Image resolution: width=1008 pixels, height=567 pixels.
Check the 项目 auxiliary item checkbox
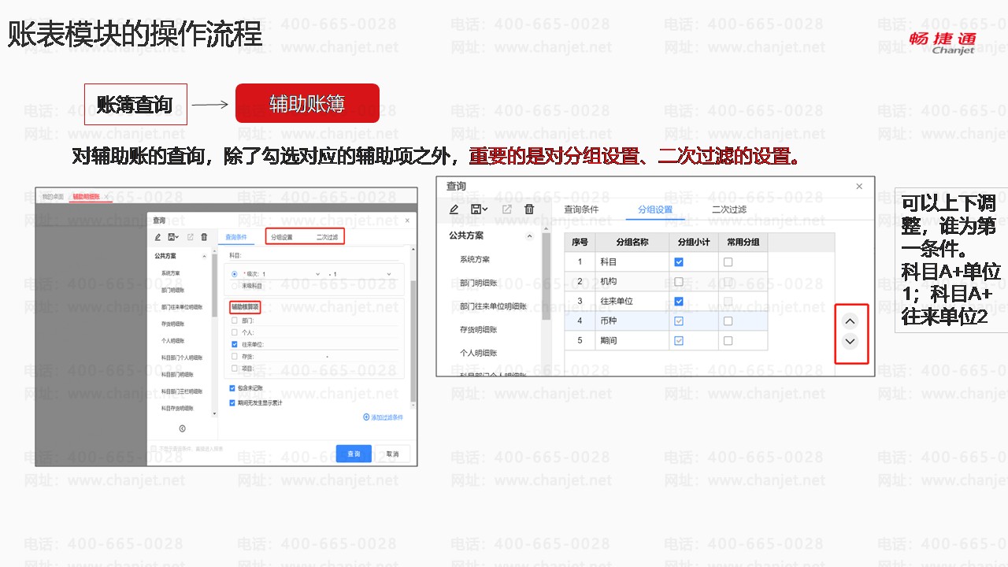tap(235, 368)
